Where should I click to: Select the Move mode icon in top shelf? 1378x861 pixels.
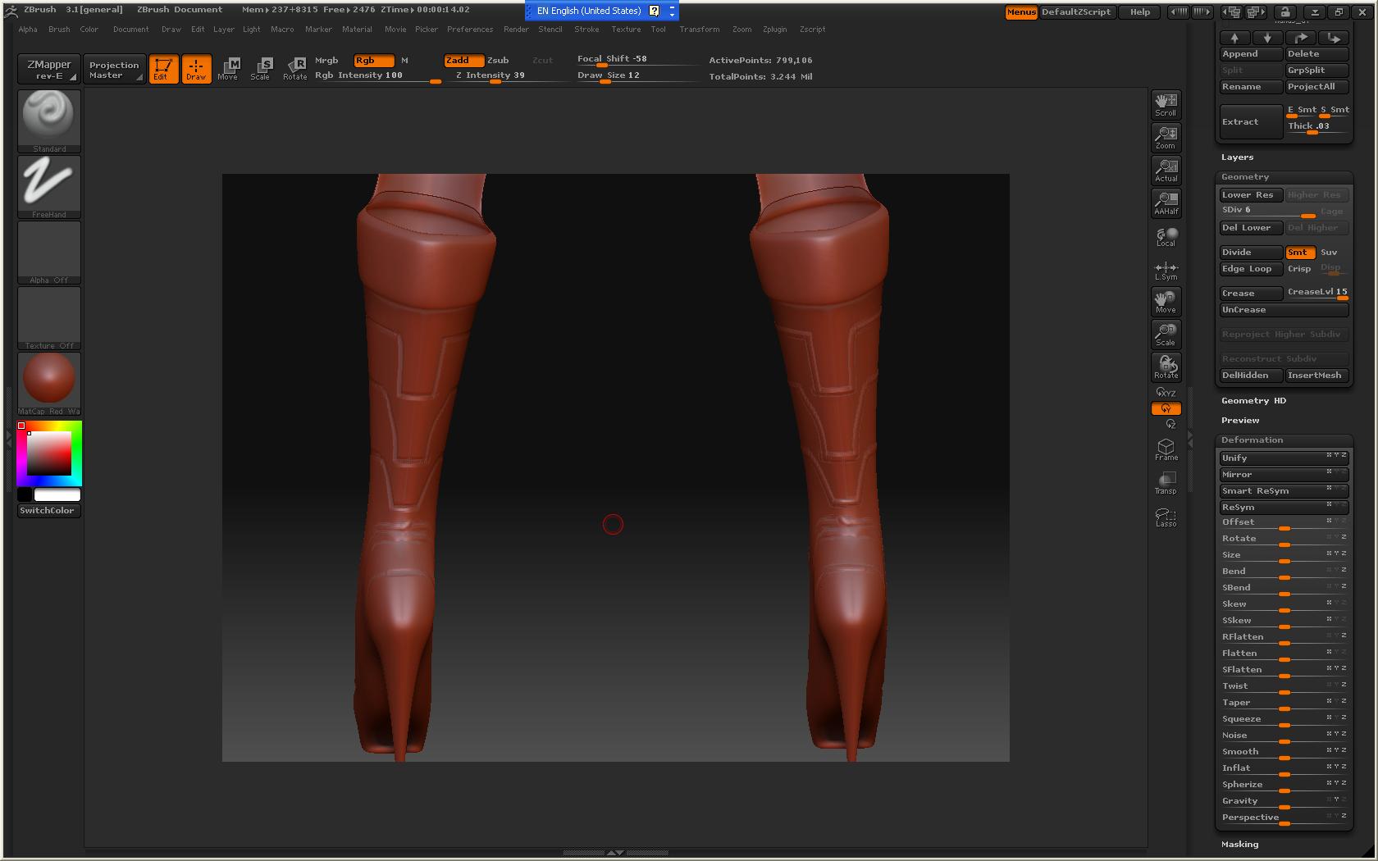(228, 68)
